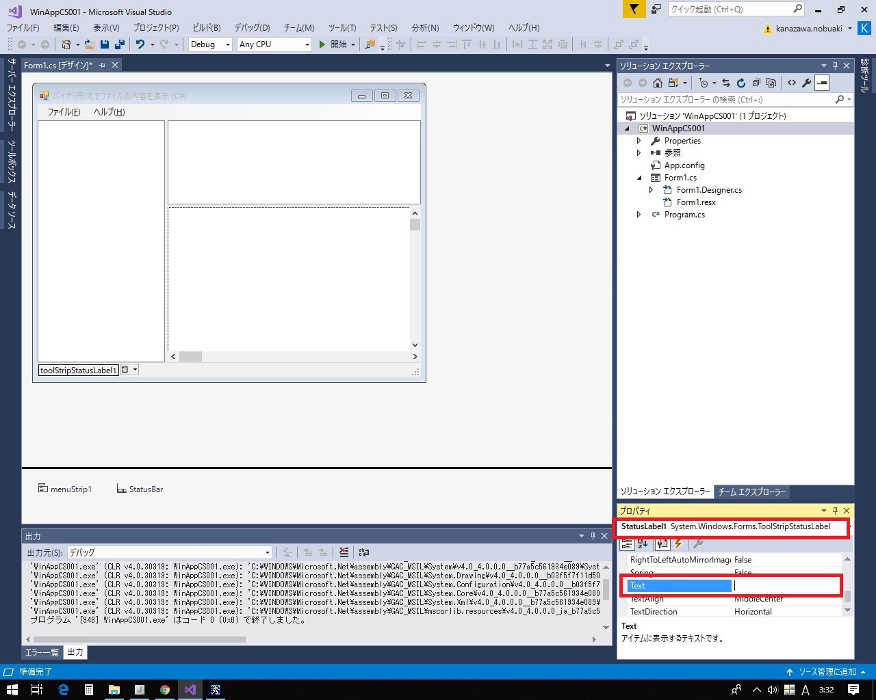The height and width of the screenshot is (700, 876).
Task: Expand the Form1.Designer.cs node
Action: pos(651,190)
